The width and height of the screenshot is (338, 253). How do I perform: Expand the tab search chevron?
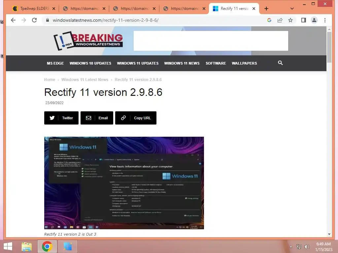click(x=292, y=9)
